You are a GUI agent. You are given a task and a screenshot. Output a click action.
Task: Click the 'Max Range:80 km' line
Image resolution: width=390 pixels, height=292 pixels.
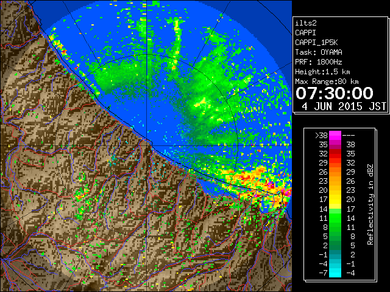coord(327,82)
